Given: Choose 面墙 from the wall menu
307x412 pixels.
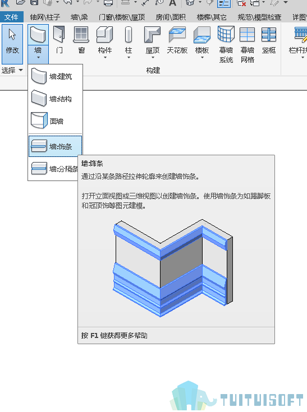Looking at the screenshot, I should pos(55,121).
